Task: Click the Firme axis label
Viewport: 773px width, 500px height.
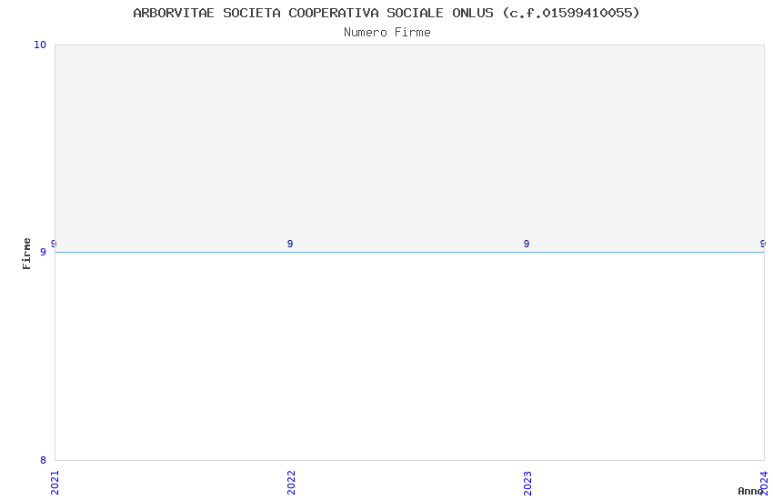Action: 26,254
